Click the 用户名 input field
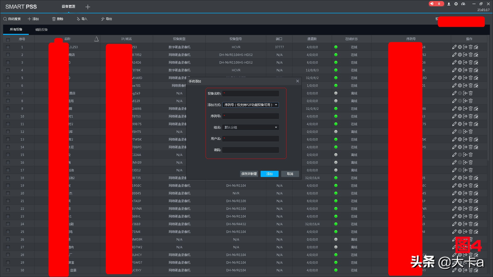493x277 pixels. (250, 138)
